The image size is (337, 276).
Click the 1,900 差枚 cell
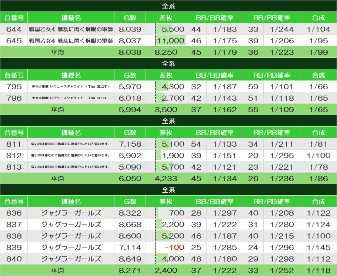[x=166, y=156]
